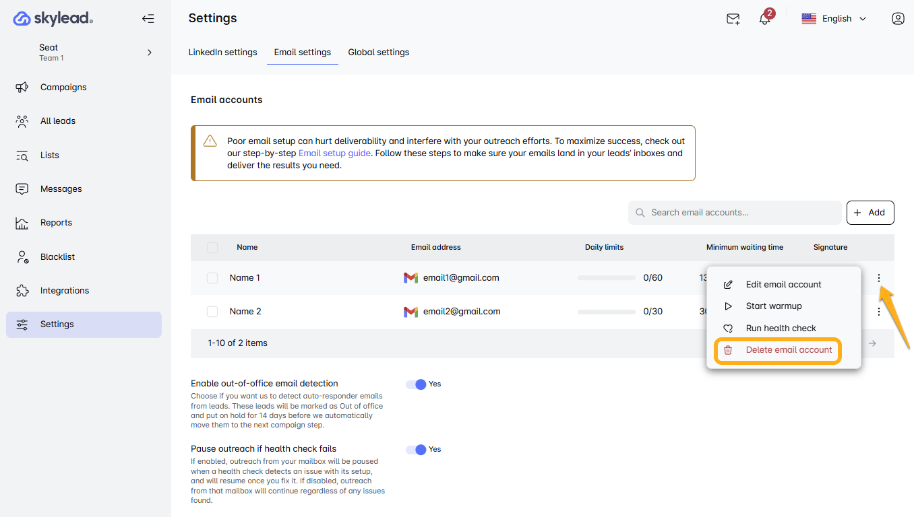The height and width of the screenshot is (517, 914).
Task: Check the Name 2 row checkbox
Action: click(x=212, y=312)
